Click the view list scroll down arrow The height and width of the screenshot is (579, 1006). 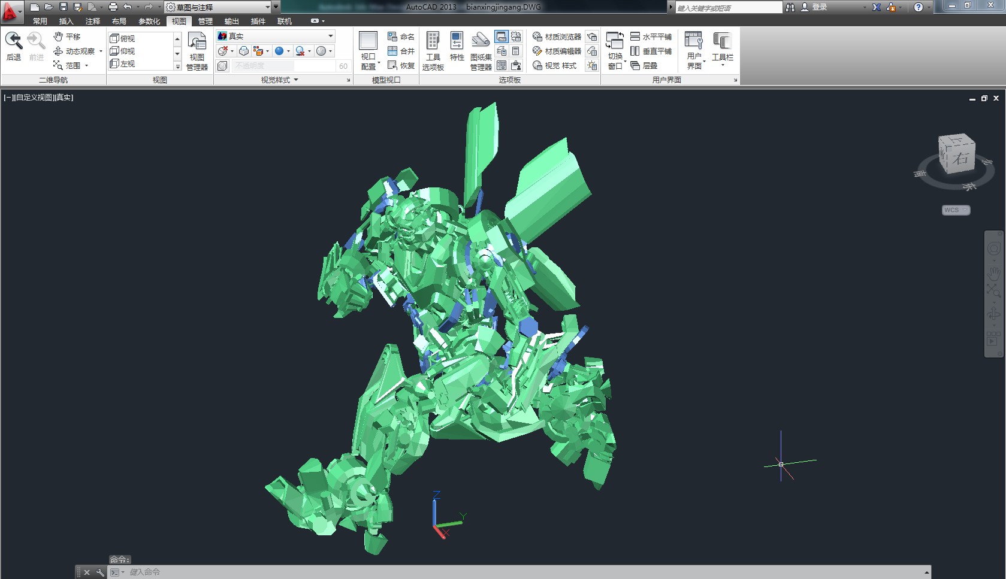[x=177, y=54]
